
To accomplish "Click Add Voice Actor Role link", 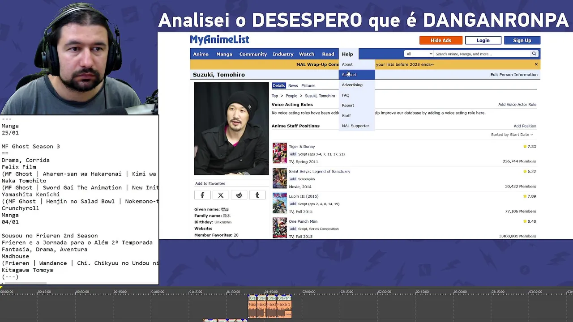I will click(517, 105).
